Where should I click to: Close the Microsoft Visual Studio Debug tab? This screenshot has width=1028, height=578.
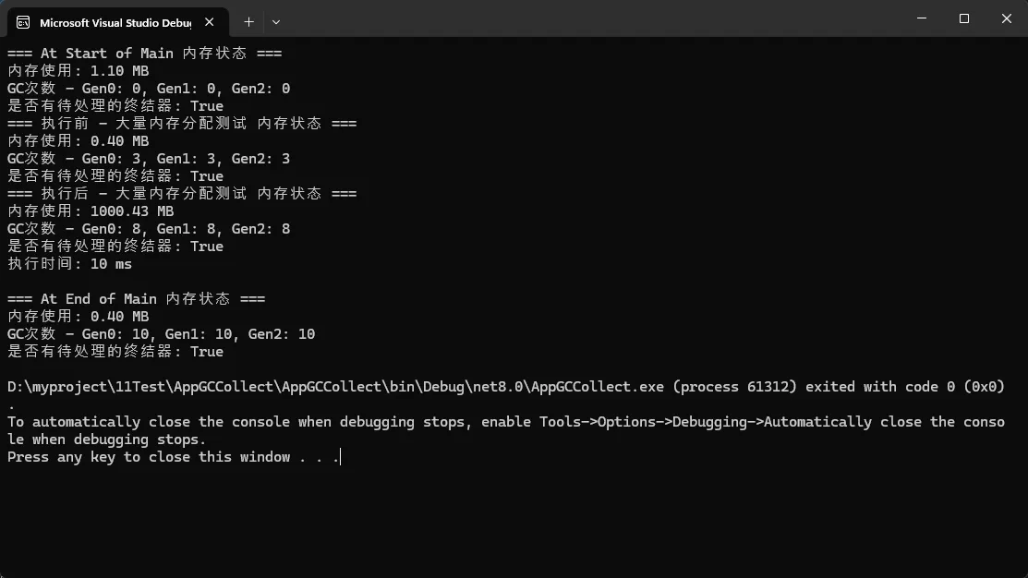[x=211, y=21]
